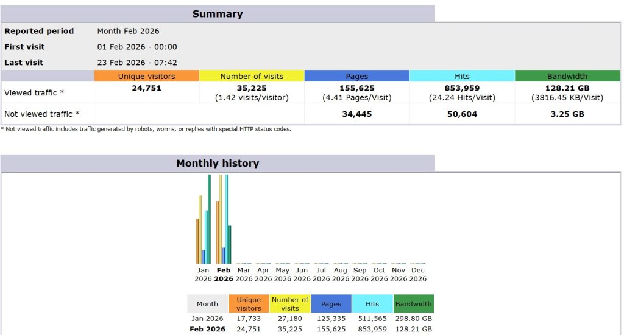Select the cyan Hits header in Summary table

pos(462,76)
